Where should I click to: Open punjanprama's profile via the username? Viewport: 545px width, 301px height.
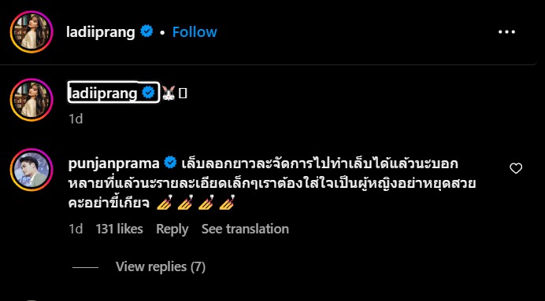click(x=114, y=163)
